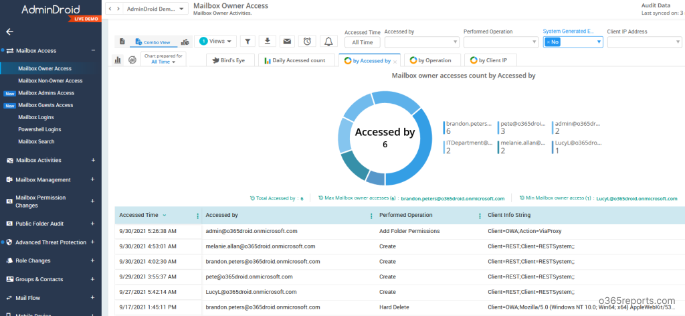Expand the Role Changes section
Screen dimensions: 685x316
(93, 260)
